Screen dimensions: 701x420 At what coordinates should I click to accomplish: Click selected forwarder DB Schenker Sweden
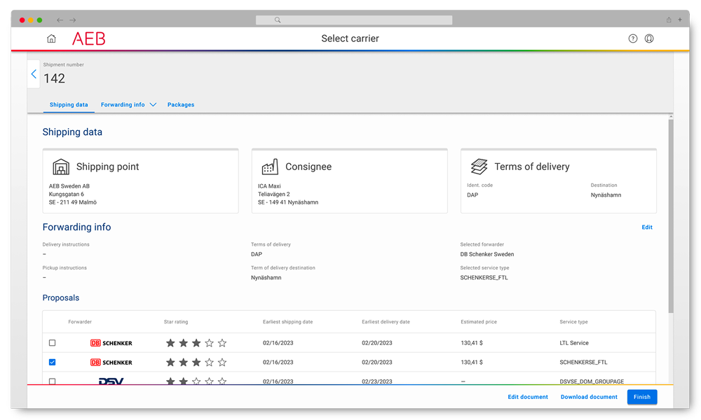point(487,254)
